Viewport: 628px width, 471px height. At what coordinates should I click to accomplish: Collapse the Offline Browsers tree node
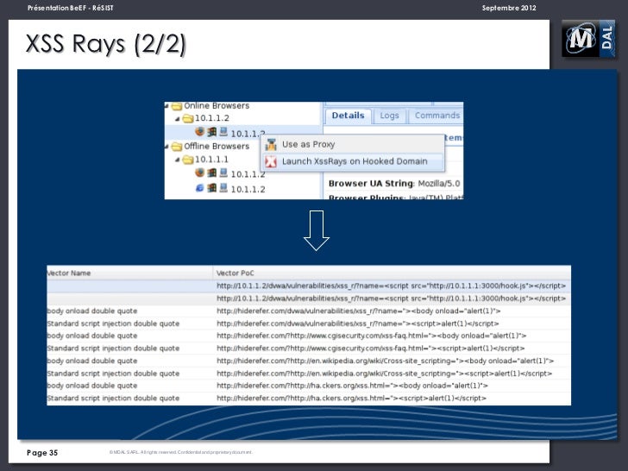tap(167, 147)
